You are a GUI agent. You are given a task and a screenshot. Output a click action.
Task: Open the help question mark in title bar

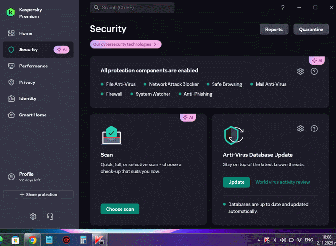pos(283,7)
